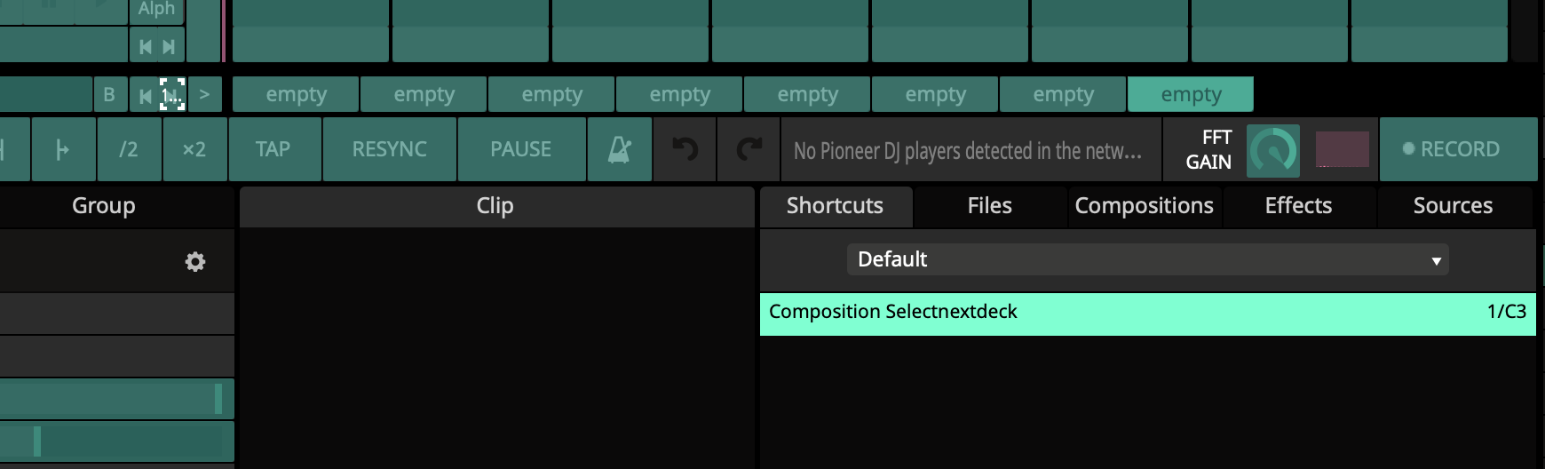1545x469 pixels.
Task: Open the Default shortcuts preset dropdown
Action: [1147, 259]
